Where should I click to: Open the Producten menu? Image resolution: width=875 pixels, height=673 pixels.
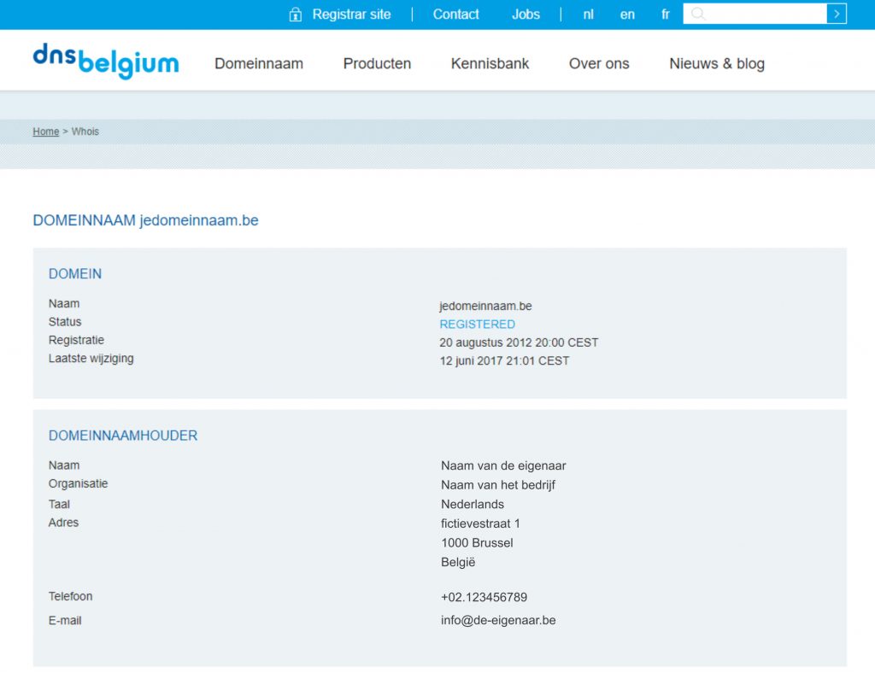(x=377, y=63)
